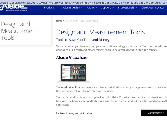This screenshot has width=167, height=125.
Task: Open the About menu
Action: (90, 8)
